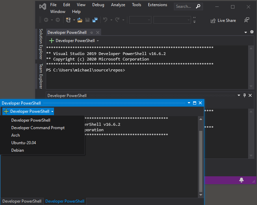The image size is (257, 205).
Task: Choose Debian from the shell list
Action: coord(42,150)
